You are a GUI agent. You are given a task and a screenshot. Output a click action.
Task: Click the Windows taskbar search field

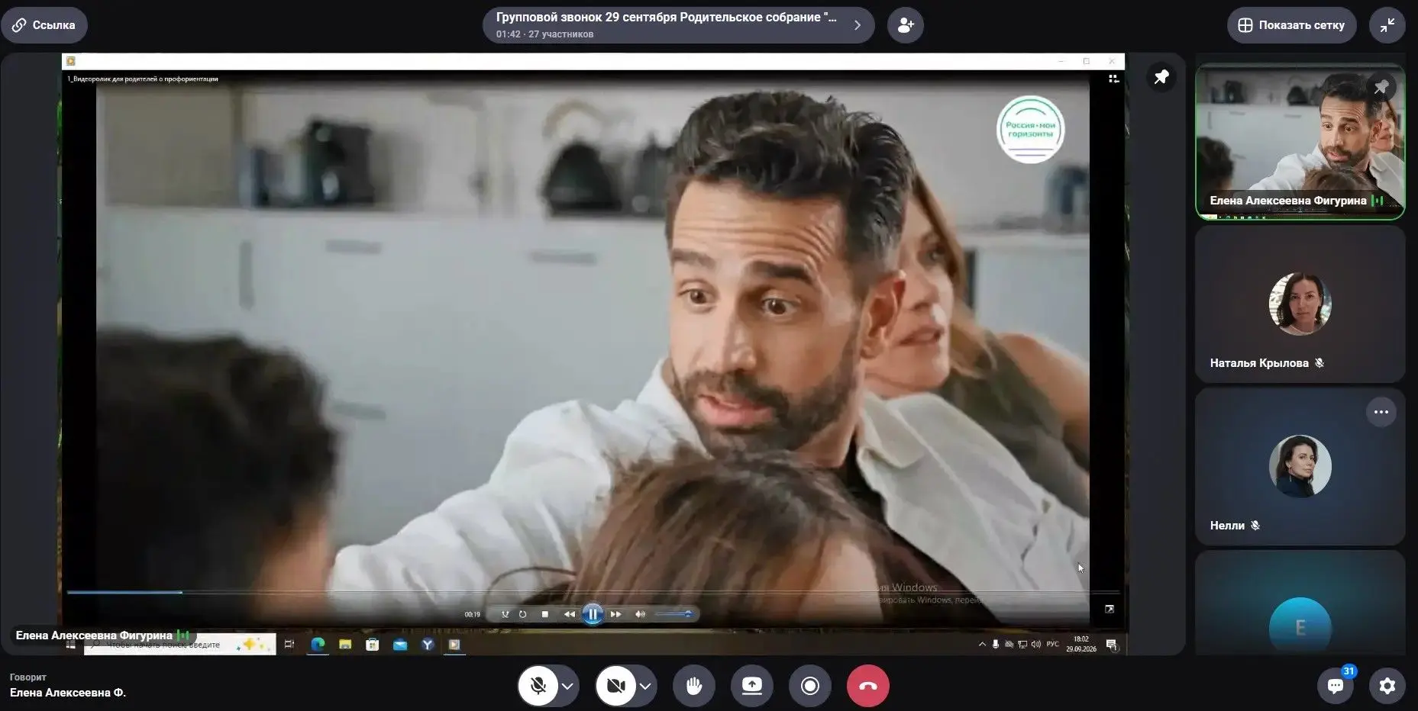point(180,645)
